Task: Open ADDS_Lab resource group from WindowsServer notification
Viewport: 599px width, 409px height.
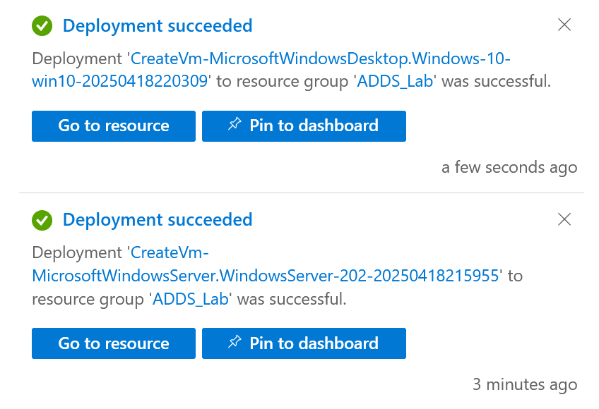Action: click(191, 299)
